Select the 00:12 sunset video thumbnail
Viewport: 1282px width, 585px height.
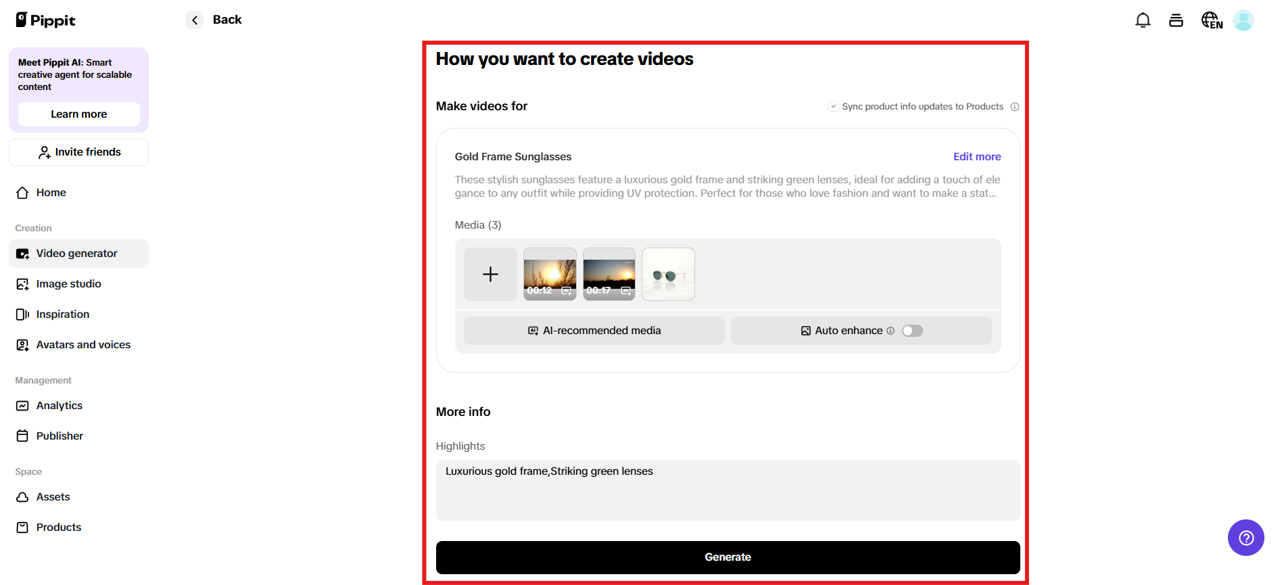[x=550, y=274]
